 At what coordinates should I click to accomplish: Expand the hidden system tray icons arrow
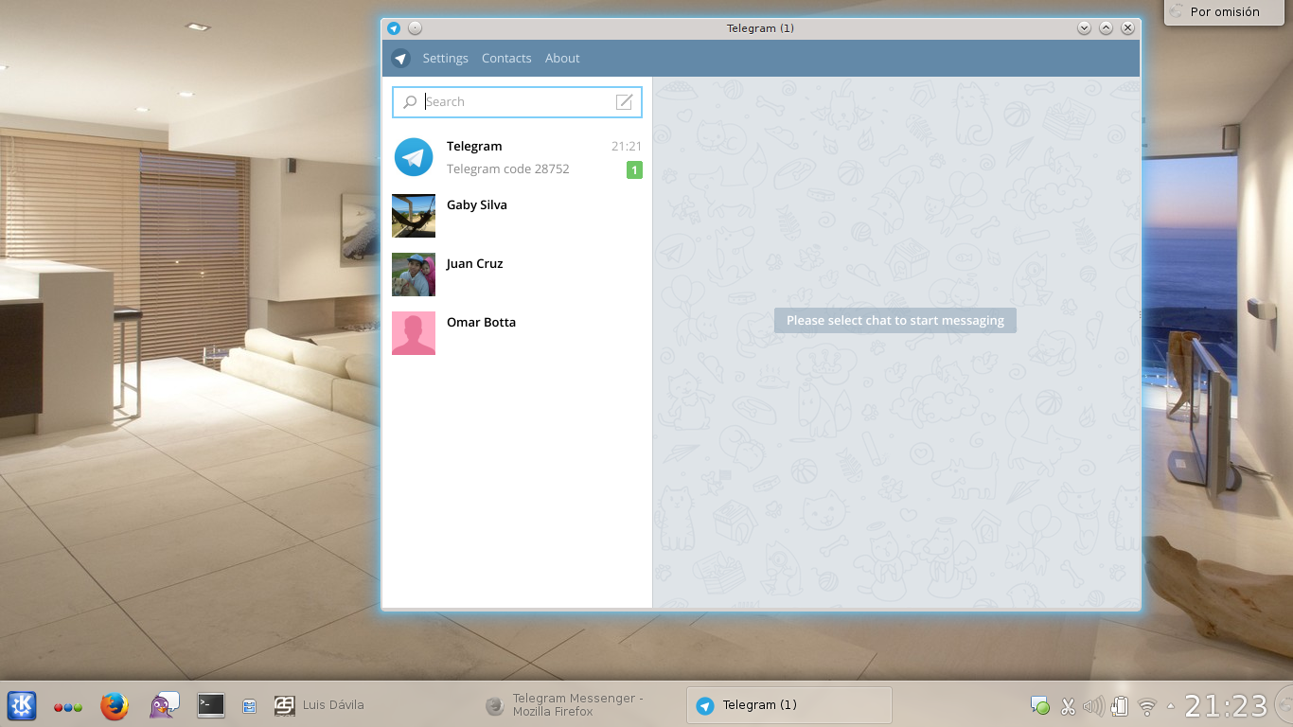tap(1171, 706)
